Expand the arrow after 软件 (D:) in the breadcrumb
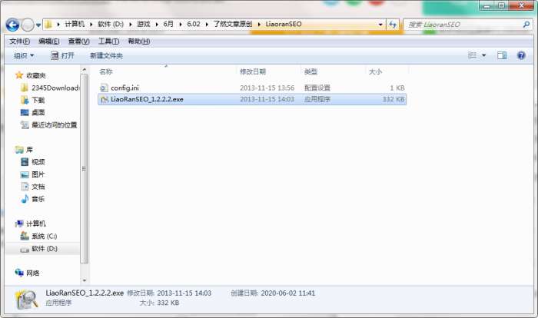Image resolution: width=538 pixels, height=318 pixels. (x=131, y=25)
